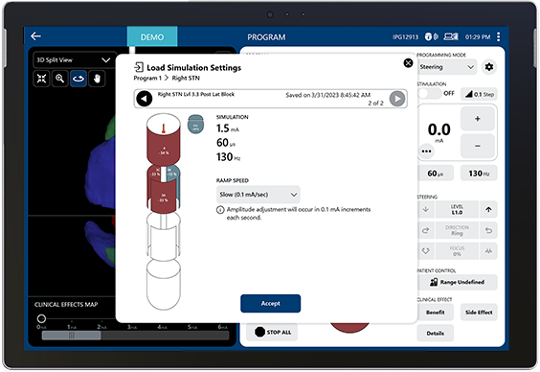Screen dimensions: 540x372
Task: Mark a Benefit clinical effect
Action: 435,313
